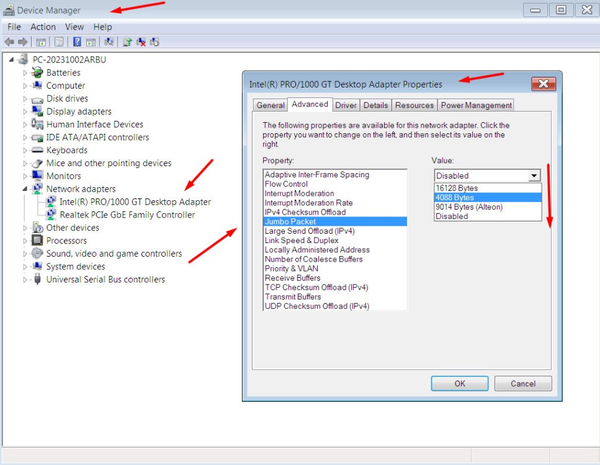Select Jumbo Packet property
Viewport: 600px width, 465px height.
point(335,221)
